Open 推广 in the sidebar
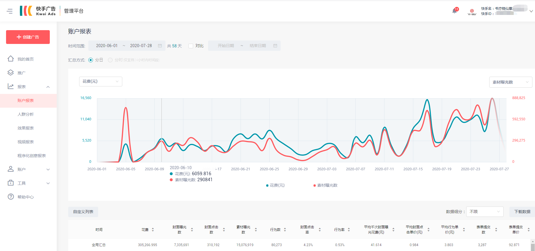535x251 pixels. click(22, 73)
